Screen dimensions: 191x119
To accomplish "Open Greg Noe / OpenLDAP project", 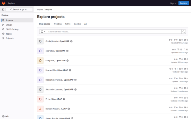I will coord(55,61).
